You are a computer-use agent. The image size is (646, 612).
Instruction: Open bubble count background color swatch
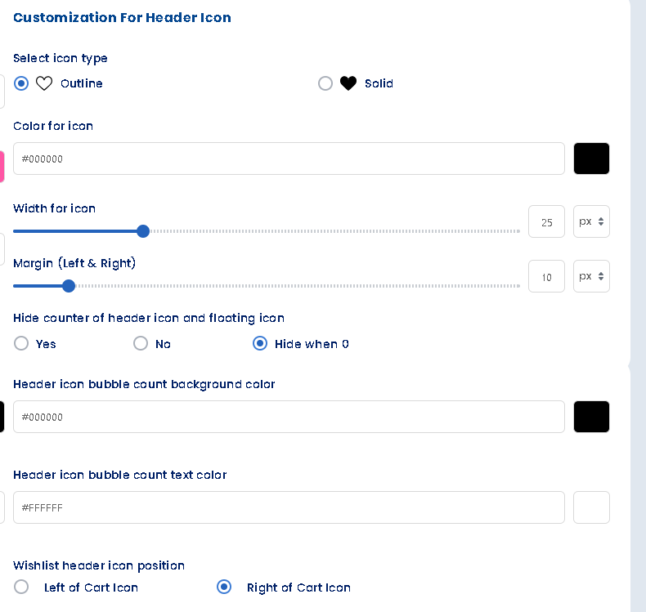point(591,417)
